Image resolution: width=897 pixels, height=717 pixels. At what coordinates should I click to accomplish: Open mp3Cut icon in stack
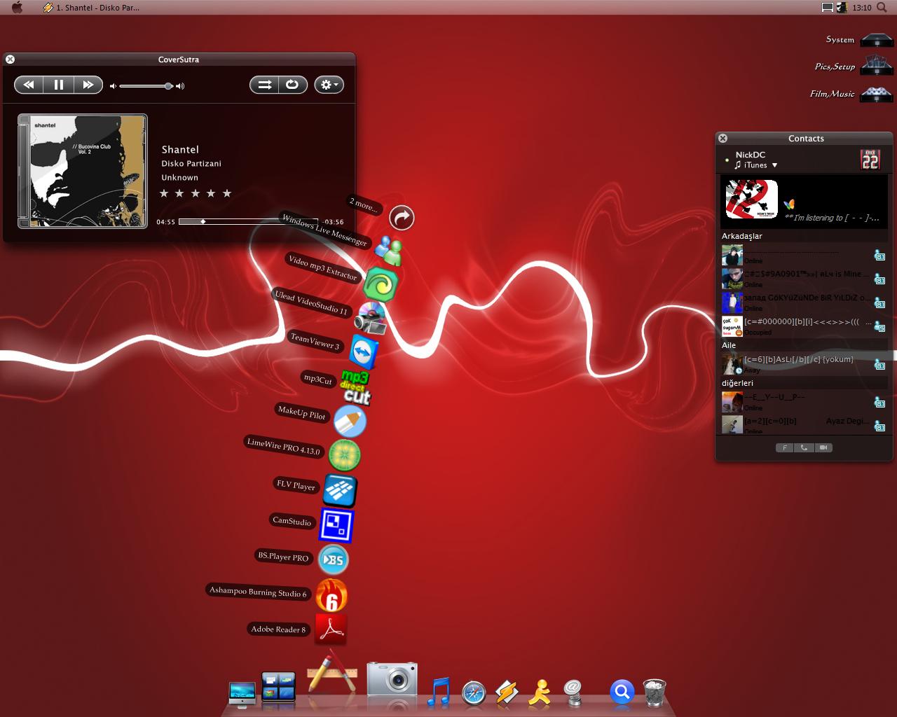[356, 387]
